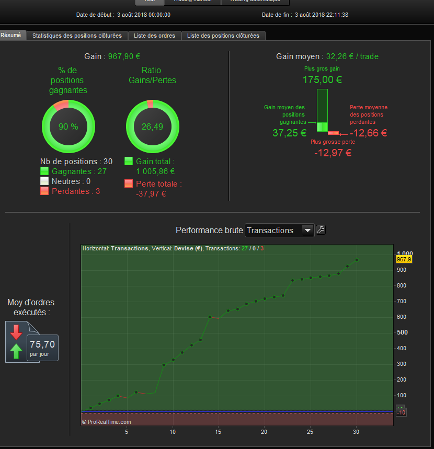This screenshot has height=449, width=434.
Task: Click the Nb de positions : 30 text
Action: click(76, 162)
